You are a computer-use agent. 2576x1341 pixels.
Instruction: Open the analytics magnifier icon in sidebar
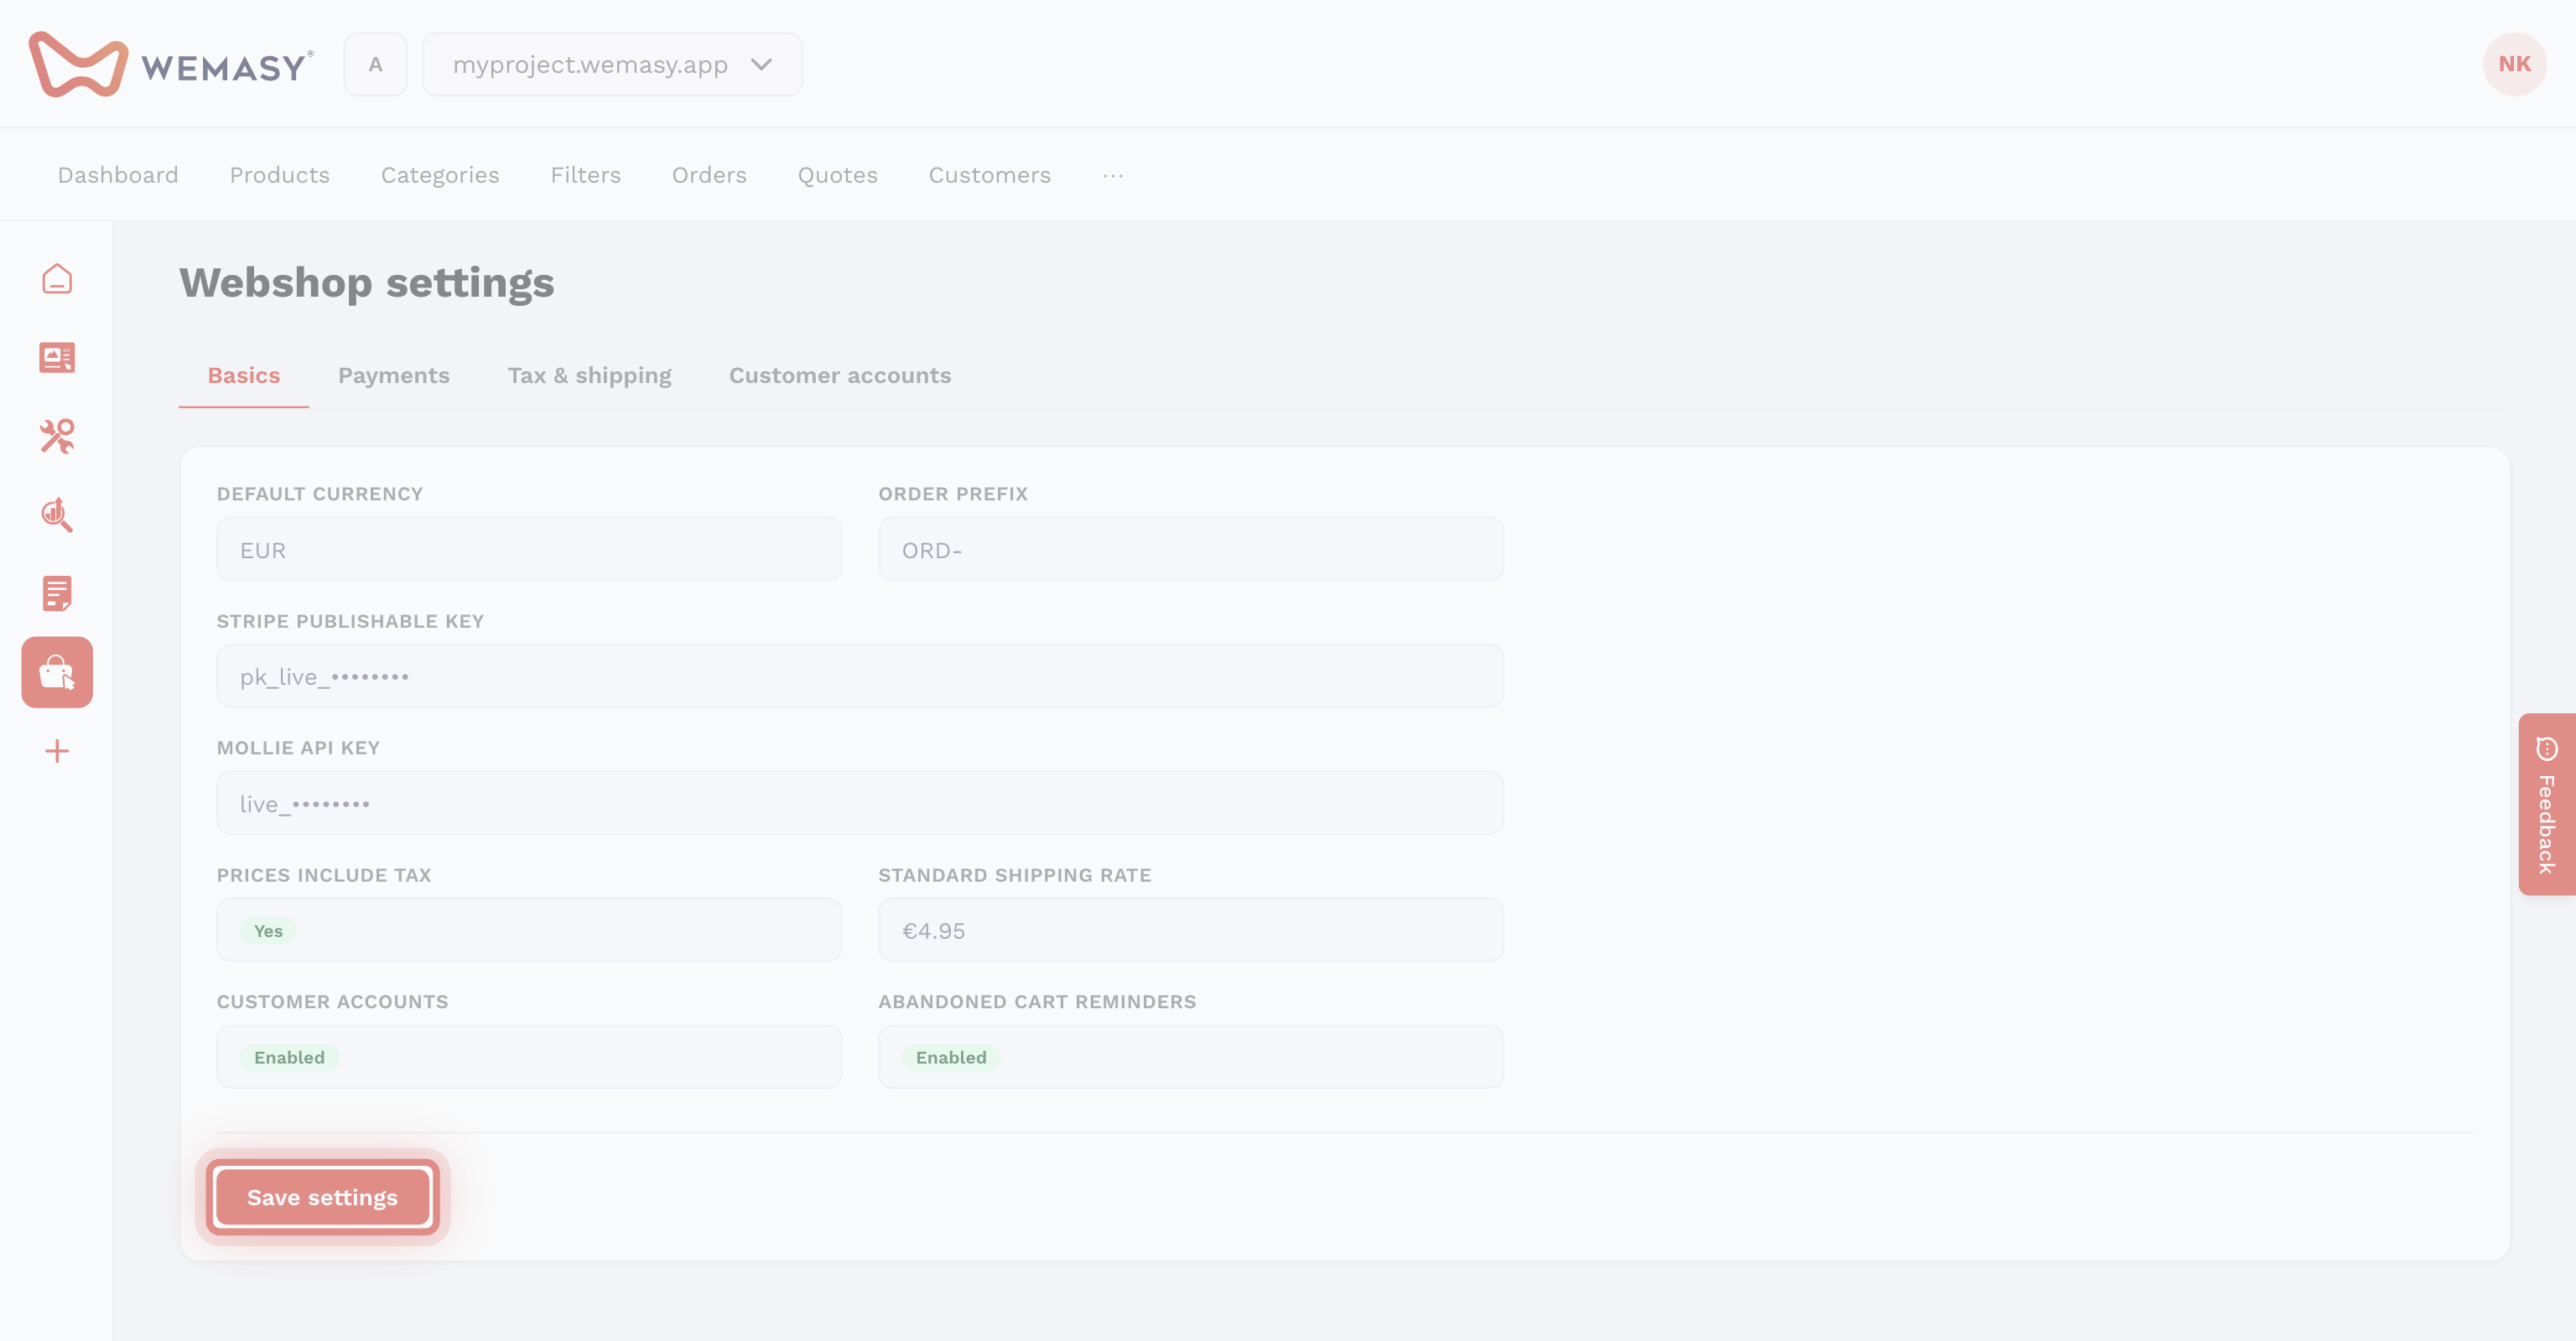point(57,515)
